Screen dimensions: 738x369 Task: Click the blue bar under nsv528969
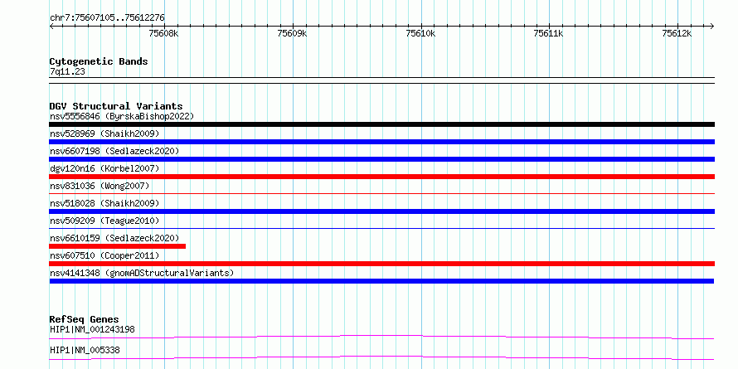[381, 142]
